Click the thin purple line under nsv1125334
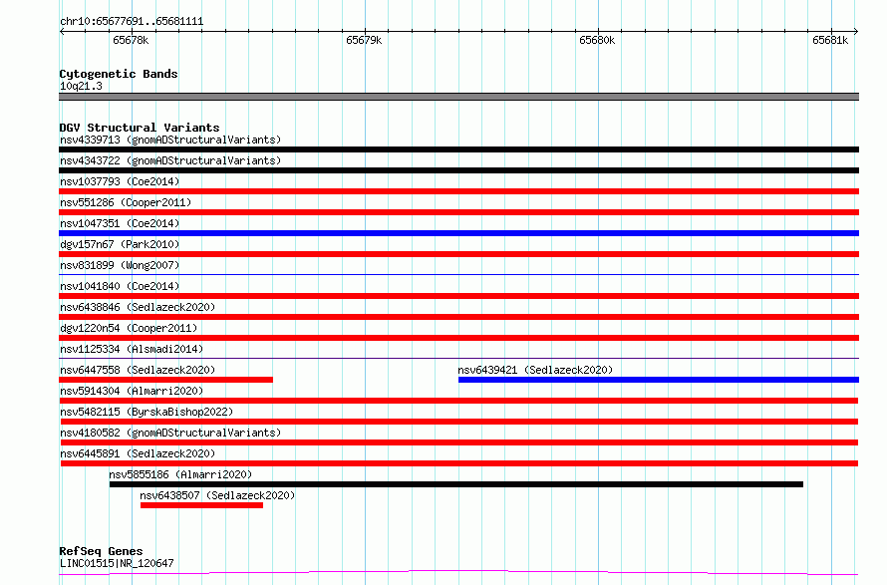This screenshot has height=585, width=887. point(458,359)
